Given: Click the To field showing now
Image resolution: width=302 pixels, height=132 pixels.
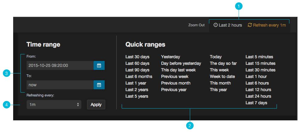Looking at the screenshot, I should [60, 85].
